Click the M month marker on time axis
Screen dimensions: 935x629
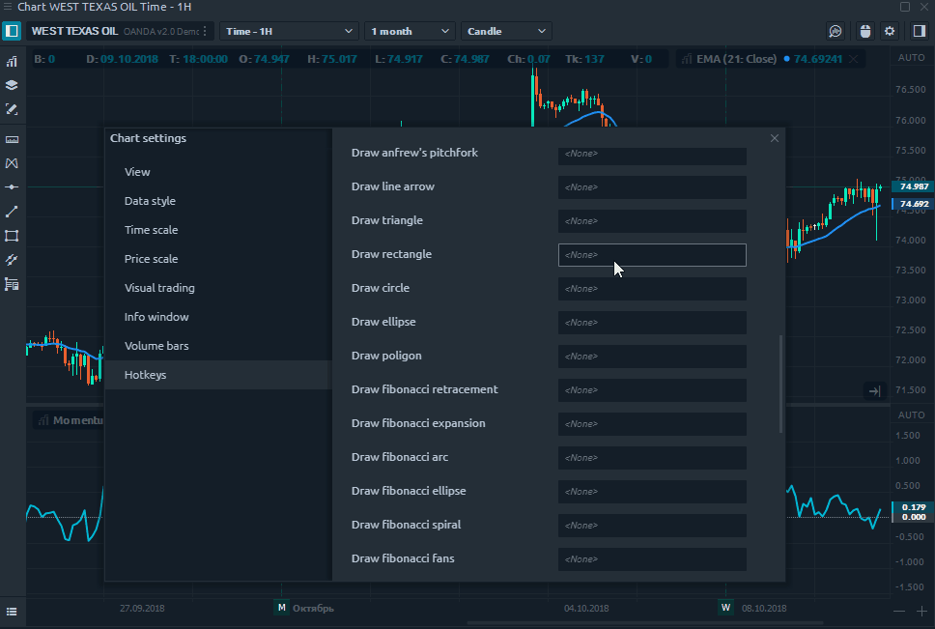(281, 608)
